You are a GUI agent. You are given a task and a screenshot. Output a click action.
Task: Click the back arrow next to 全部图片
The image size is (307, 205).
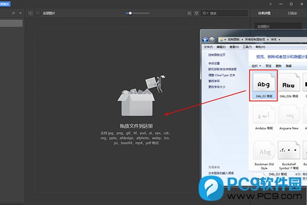[x=30, y=13]
